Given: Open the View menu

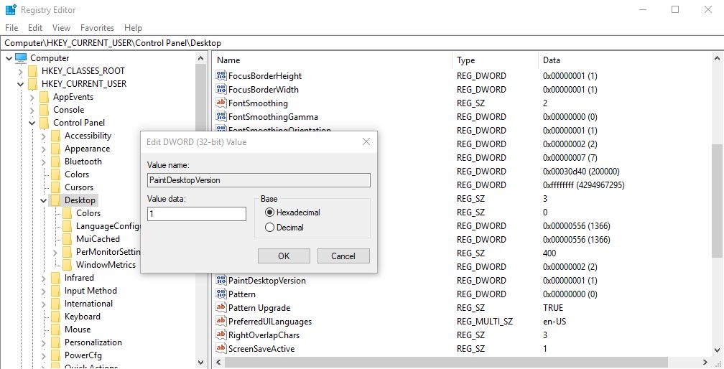Looking at the screenshot, I should pyautogui.click(x=62, y=28).
